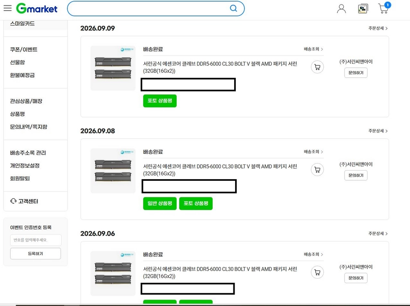Open 스마일카드 sidebar menu
The image size is (410, 306).
pyautogui.click(x=22, y=24)
